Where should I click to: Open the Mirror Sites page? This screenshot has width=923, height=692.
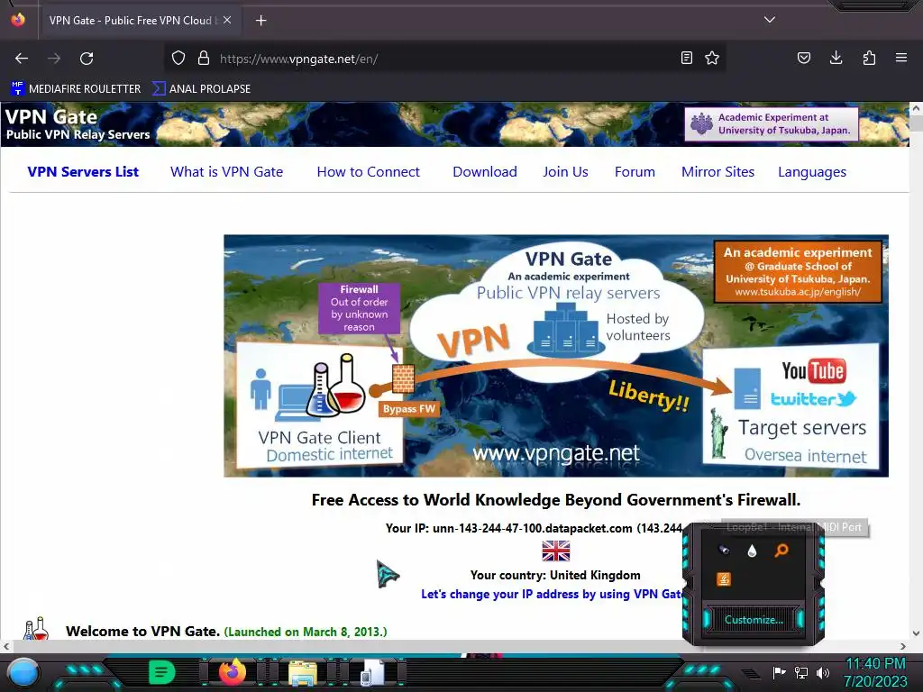tap(718, 172)
